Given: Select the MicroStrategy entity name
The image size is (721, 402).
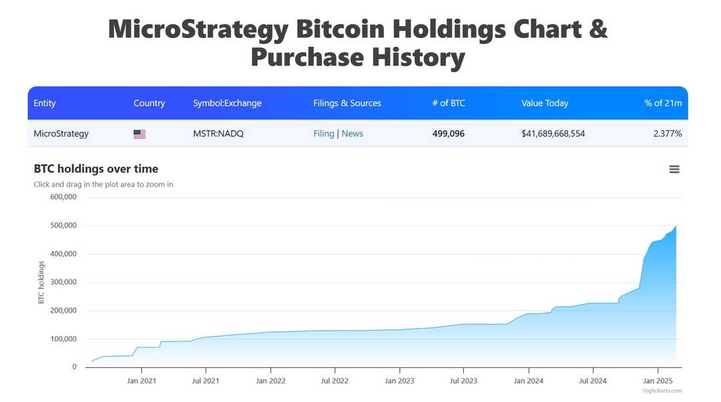Looking at the screenshot, I should [61, 133].
